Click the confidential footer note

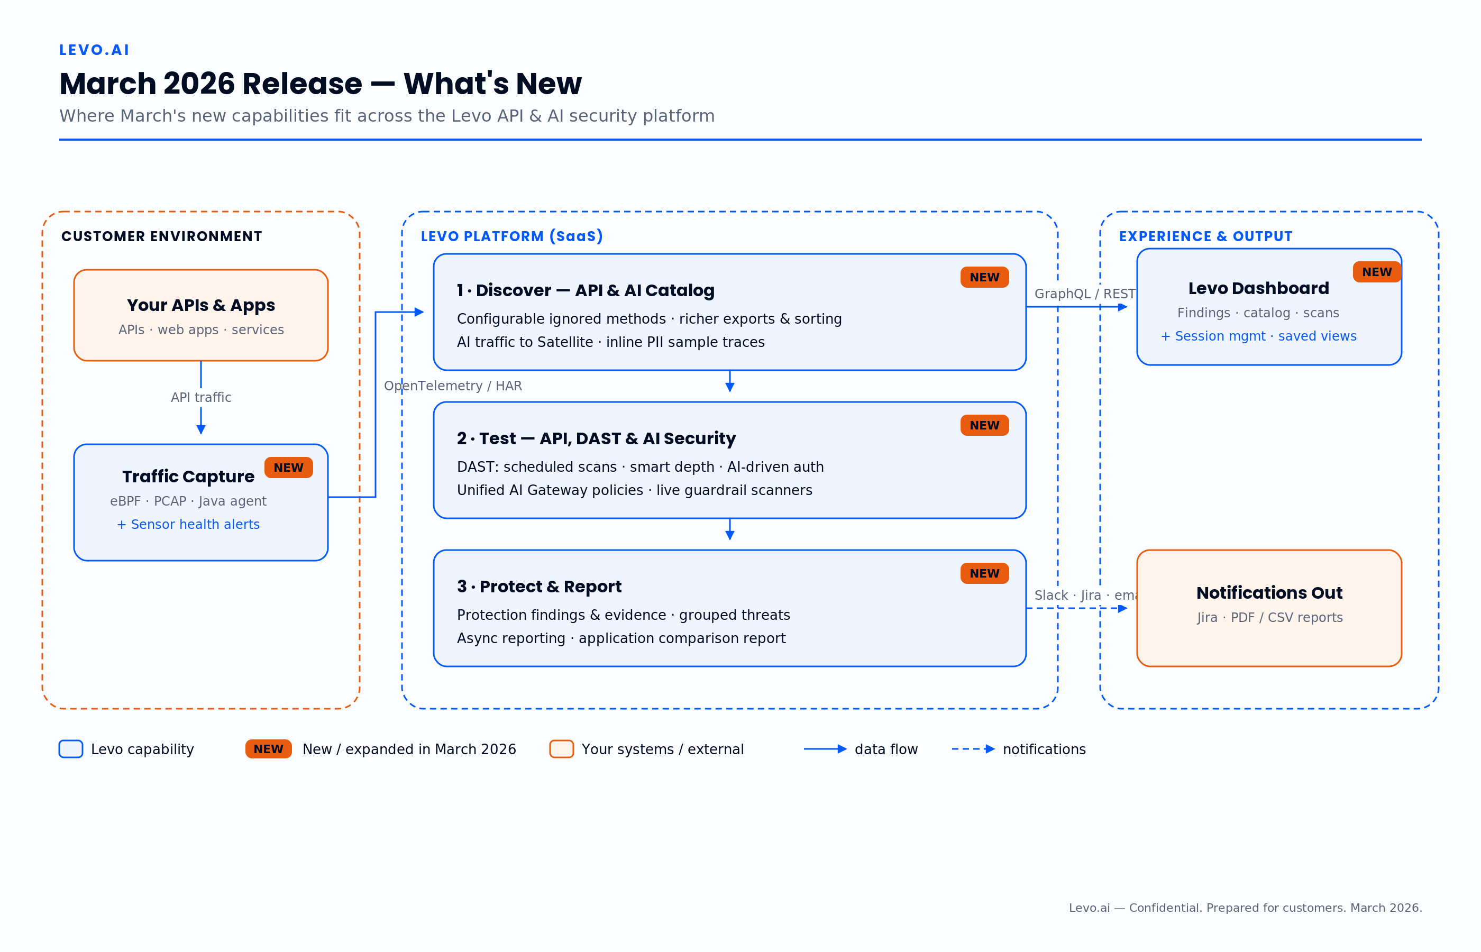coord(1246,908)
